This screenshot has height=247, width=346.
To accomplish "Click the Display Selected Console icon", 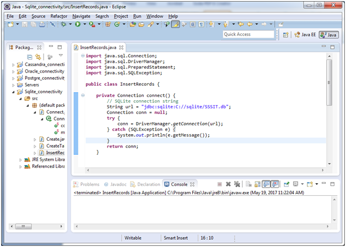I will (x=295, y=184).
